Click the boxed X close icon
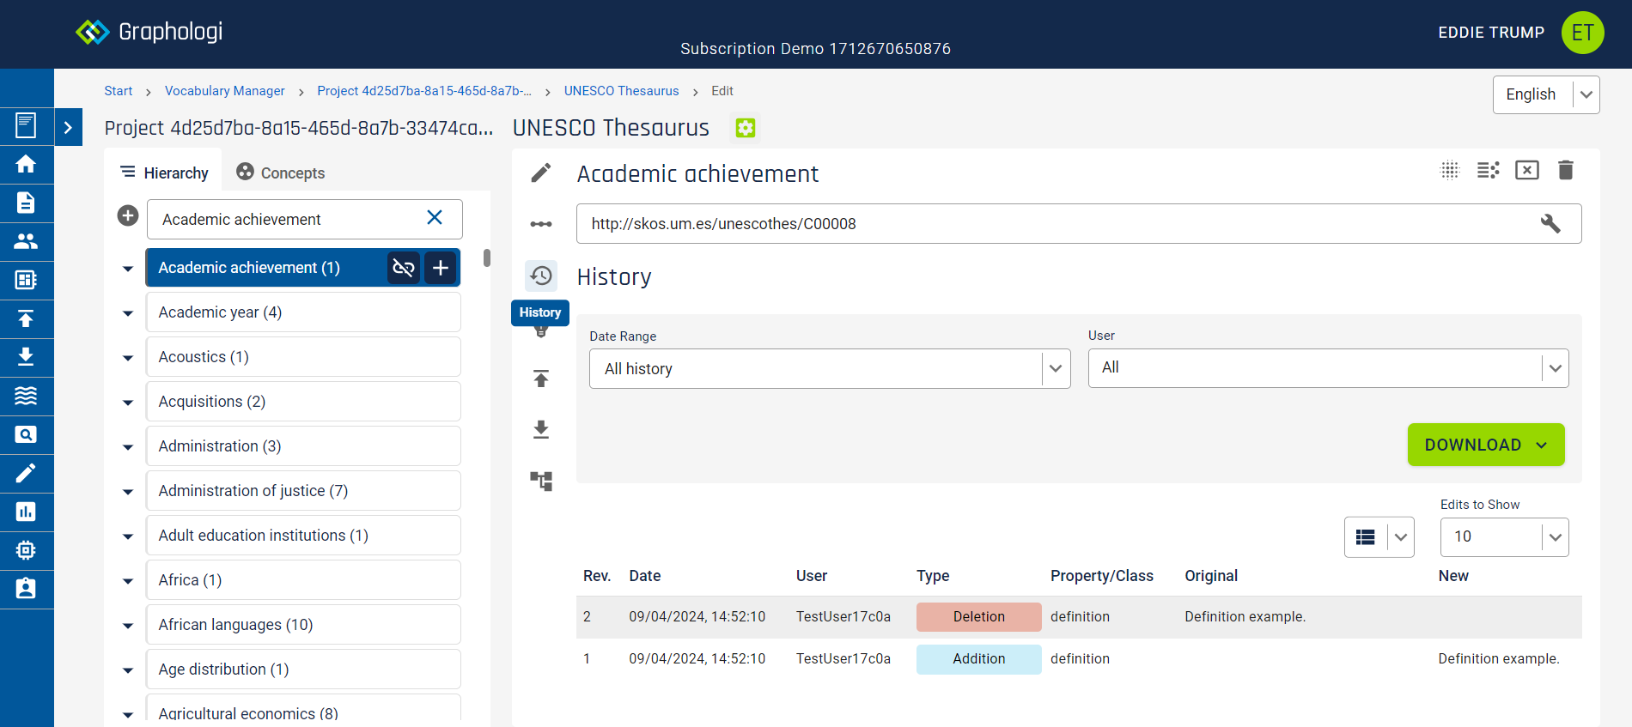The width and height of the screenshot is (1632, 727). pyautogui.click(x=1527, y=170)
